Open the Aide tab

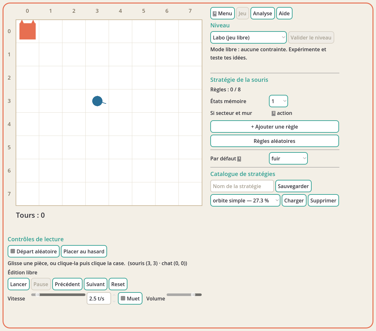point(284,13)
